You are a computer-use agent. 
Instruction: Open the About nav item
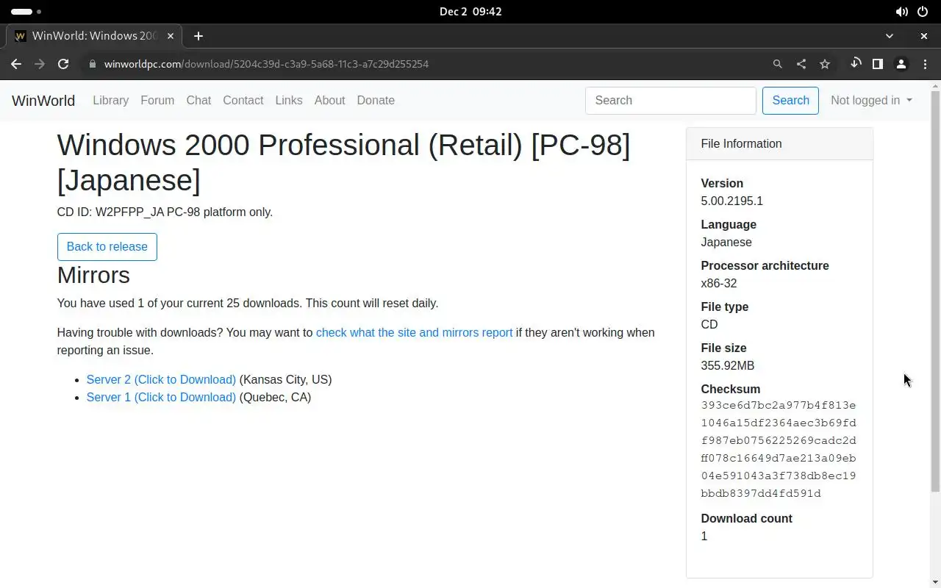(329, 101)
